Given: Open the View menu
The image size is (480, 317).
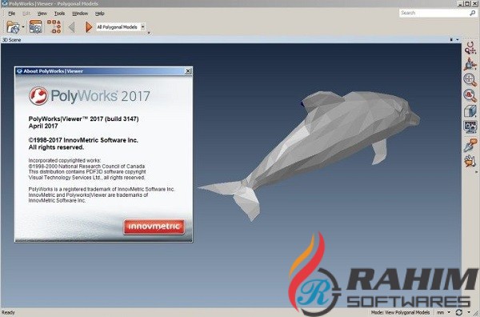Looking at the screenshot, I should click(x=42, y=14).
